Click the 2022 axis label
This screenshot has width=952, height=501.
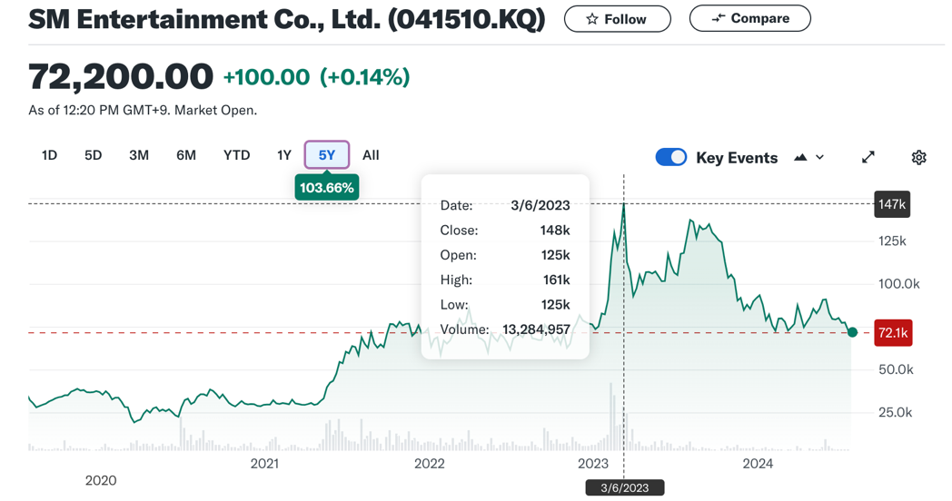(x=430, y=464)
